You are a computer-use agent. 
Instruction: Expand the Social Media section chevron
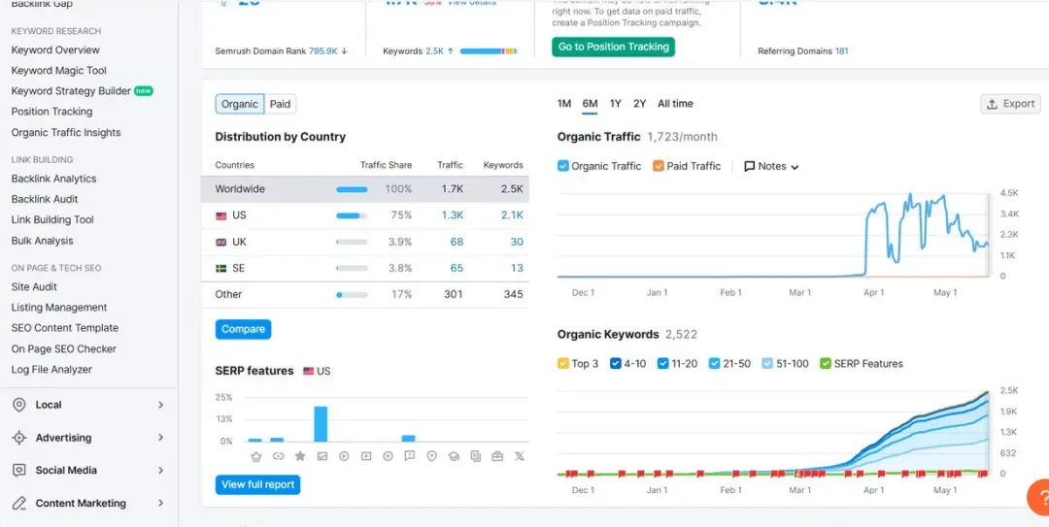(160, 470)
